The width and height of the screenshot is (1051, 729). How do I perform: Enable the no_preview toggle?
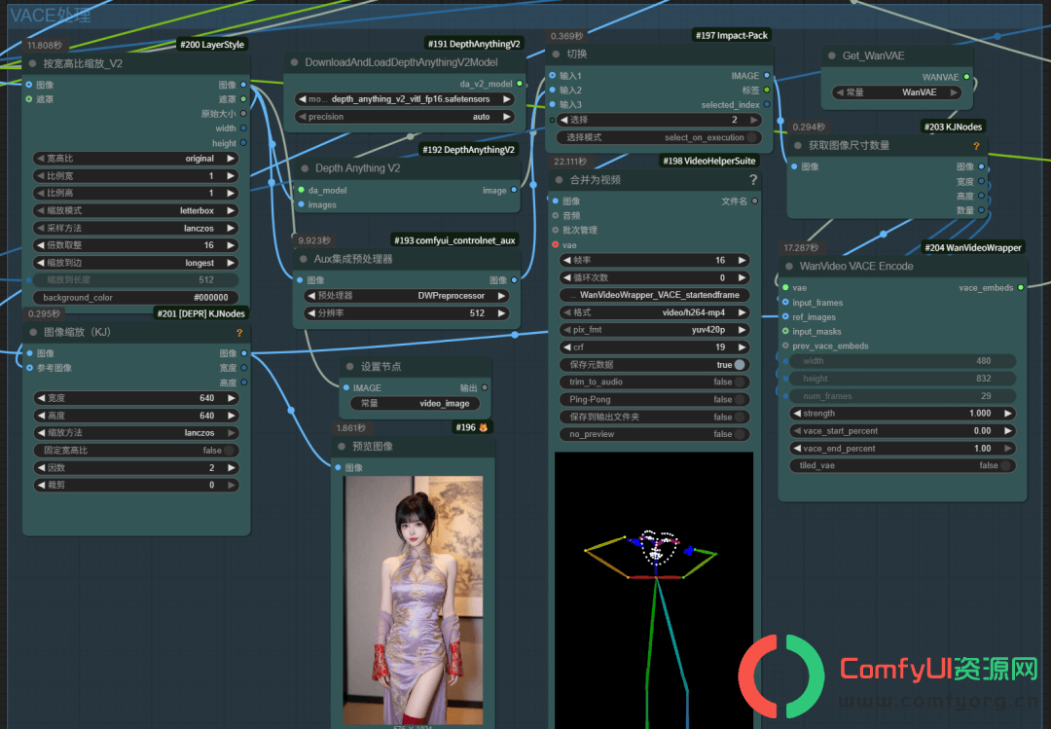pos(740,435)
